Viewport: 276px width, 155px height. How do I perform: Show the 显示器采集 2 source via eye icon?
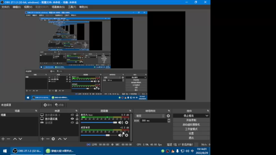(72, 115)
